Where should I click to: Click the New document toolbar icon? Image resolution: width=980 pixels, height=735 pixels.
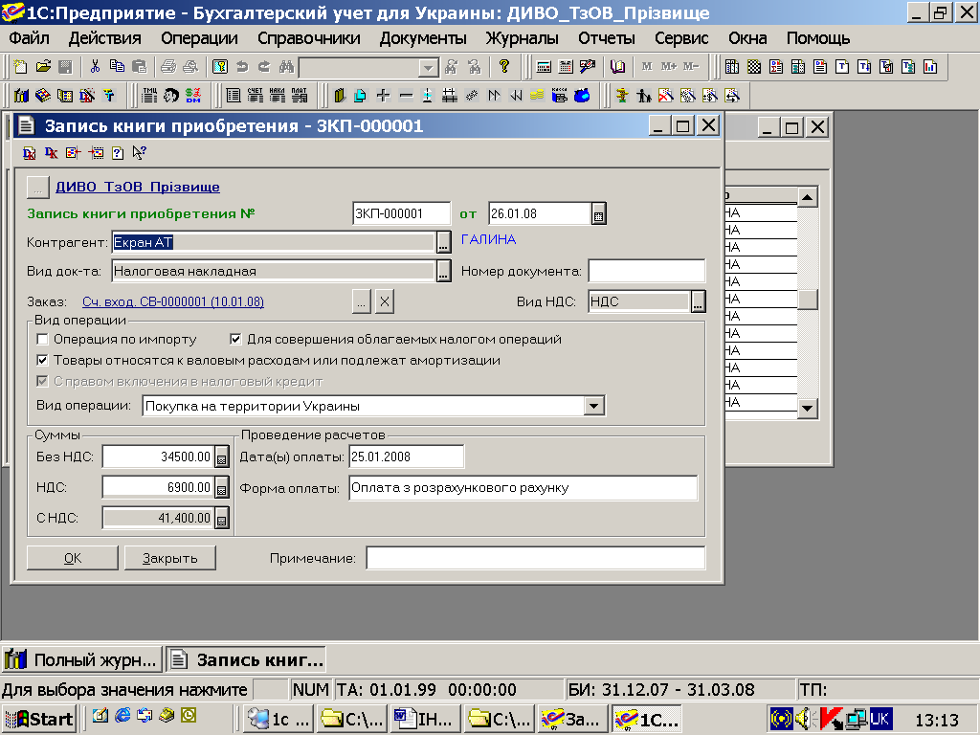[21, 66]
